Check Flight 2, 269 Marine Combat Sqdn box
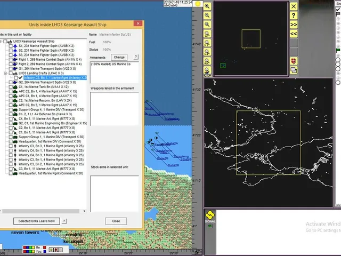The height and width of the screenshot is (256, 341). coord(11,64)
